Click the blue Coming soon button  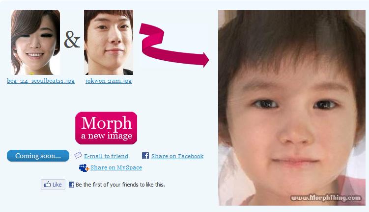click(x=38, y=156)
